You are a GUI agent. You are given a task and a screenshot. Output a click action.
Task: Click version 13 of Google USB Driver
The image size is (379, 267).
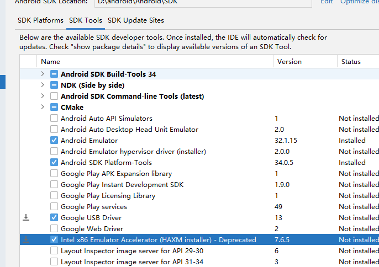(x=278, y=217)
